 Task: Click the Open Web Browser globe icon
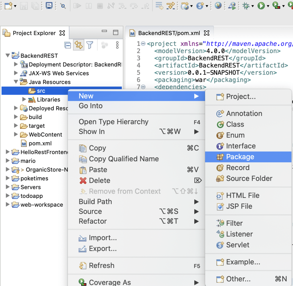[x=218, y=5]
